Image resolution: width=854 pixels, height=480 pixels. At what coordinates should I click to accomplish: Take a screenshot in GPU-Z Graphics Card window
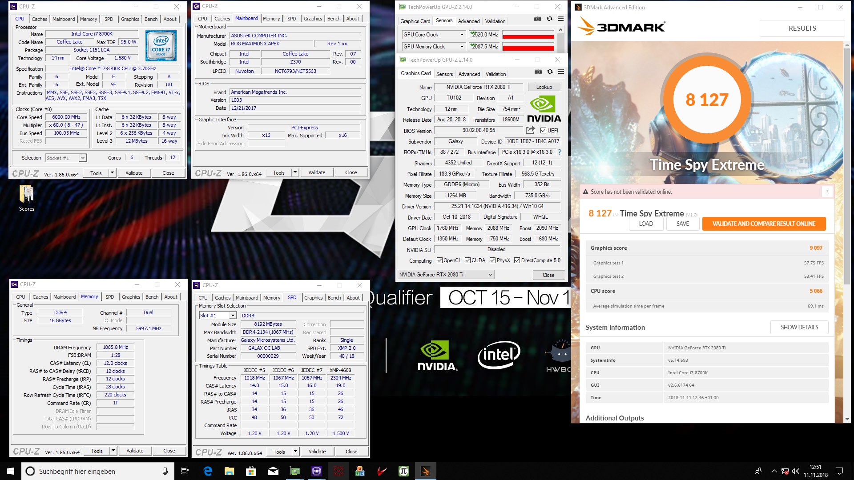[x=538, y=72]
